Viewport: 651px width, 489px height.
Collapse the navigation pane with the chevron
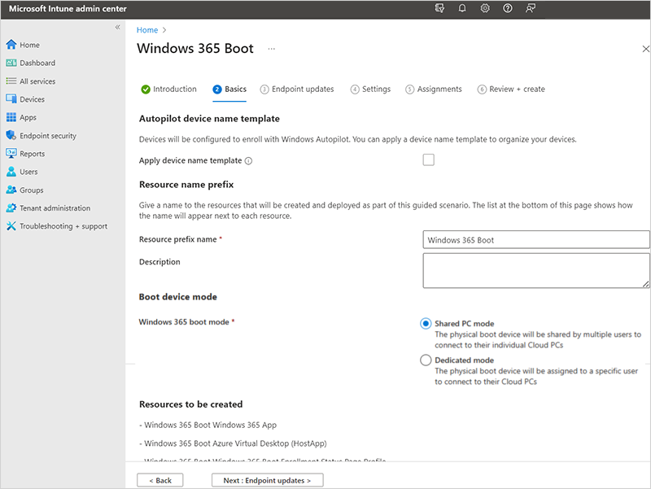pos(116,27)
